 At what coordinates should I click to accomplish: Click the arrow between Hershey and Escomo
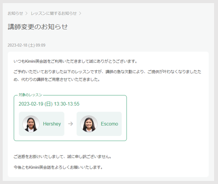70,124
